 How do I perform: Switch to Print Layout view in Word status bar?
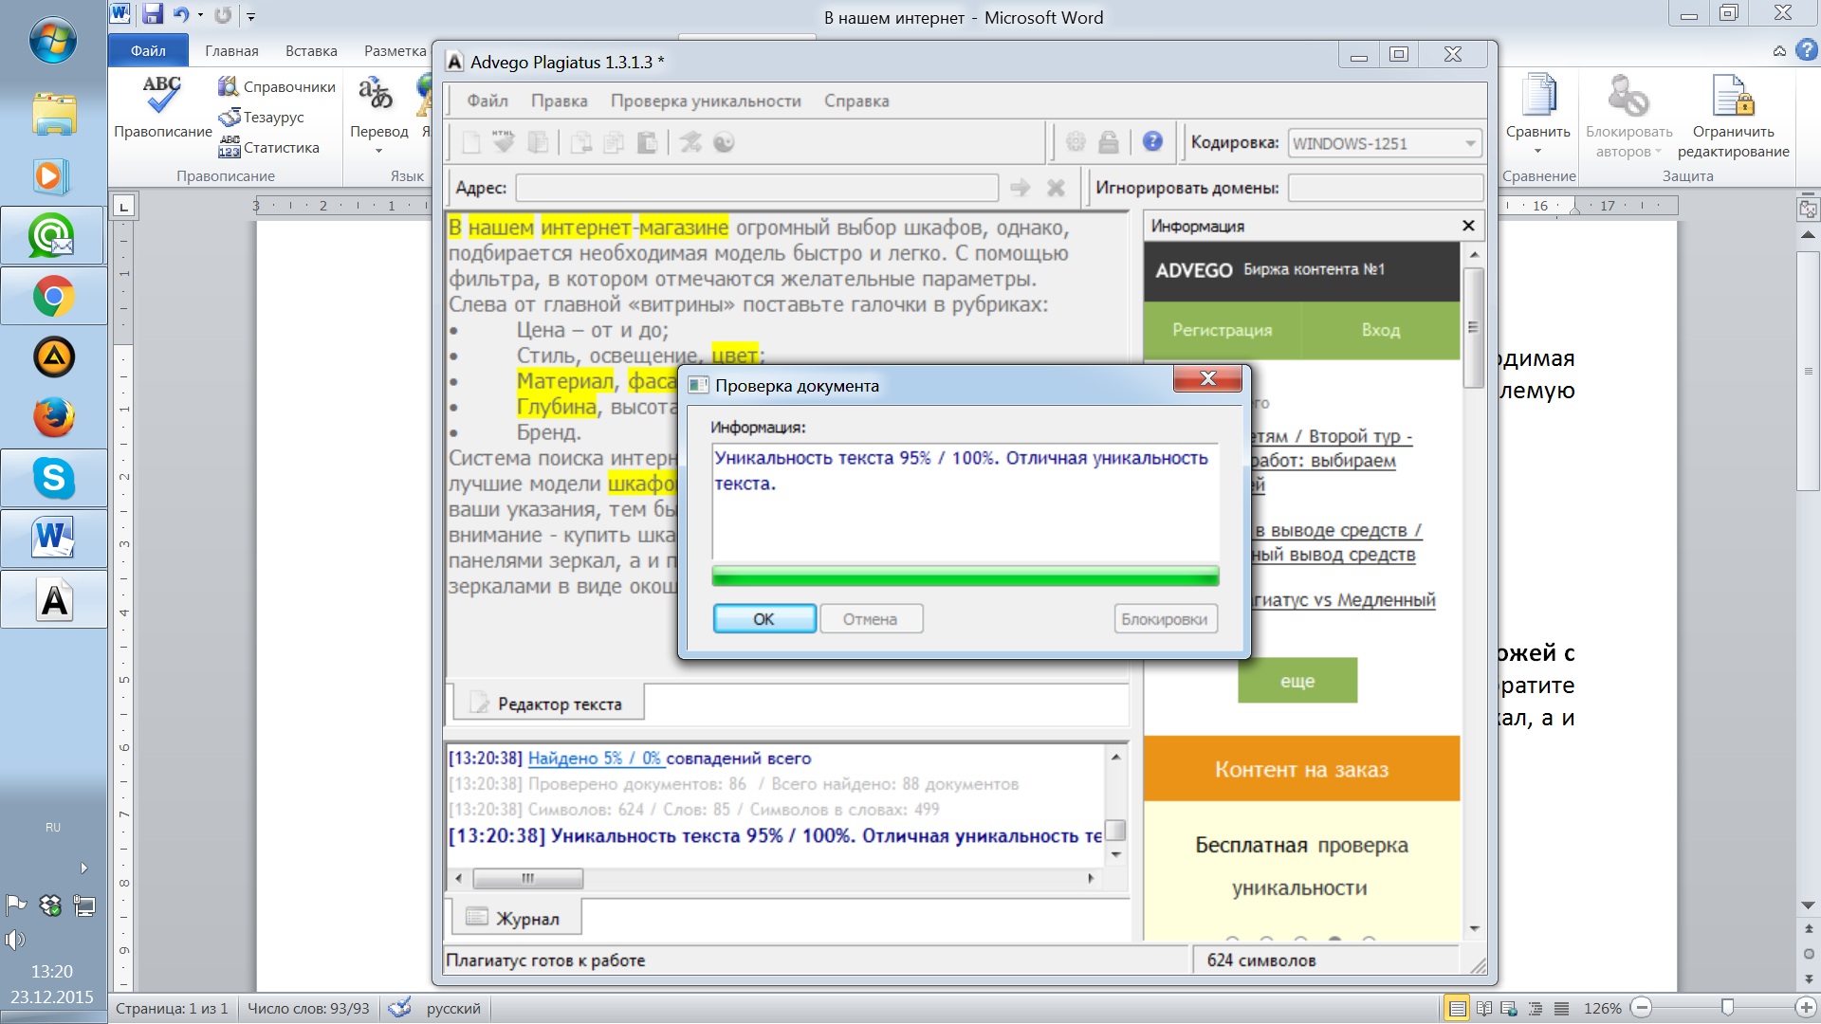tap(1457, 1009)
